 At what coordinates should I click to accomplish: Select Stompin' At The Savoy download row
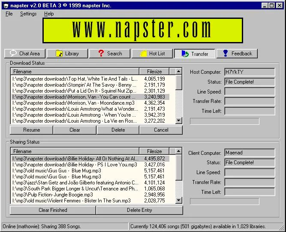coord(90,85)
